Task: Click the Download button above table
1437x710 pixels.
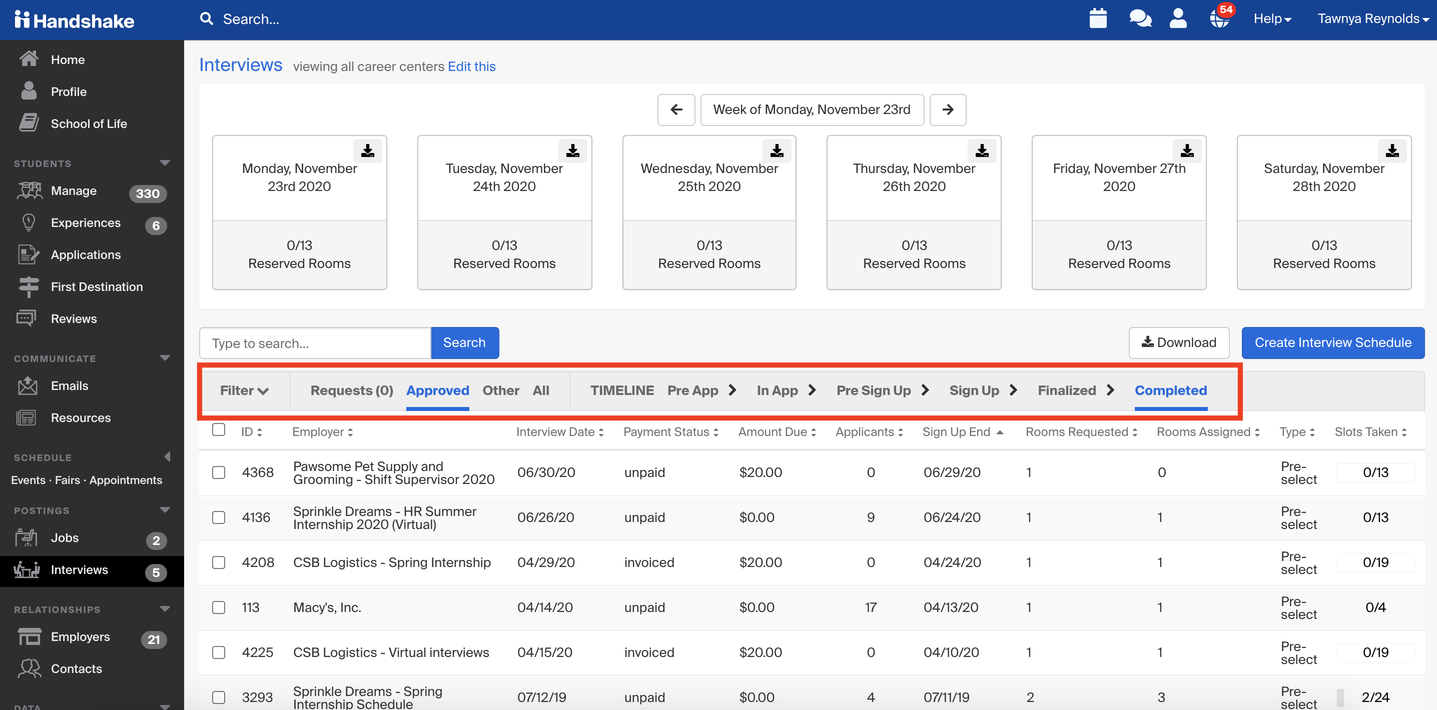Action: pyautogui.click(x=1179, y=342)
